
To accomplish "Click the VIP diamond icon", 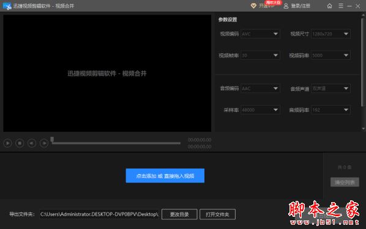I will tap(253, 6).
